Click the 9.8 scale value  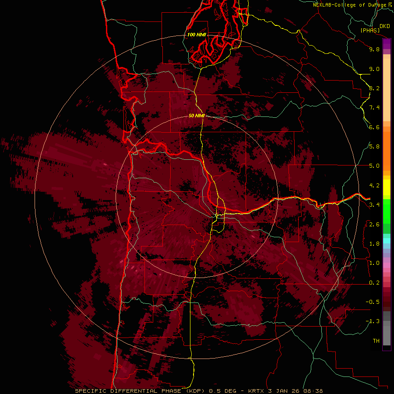point(374,49)
